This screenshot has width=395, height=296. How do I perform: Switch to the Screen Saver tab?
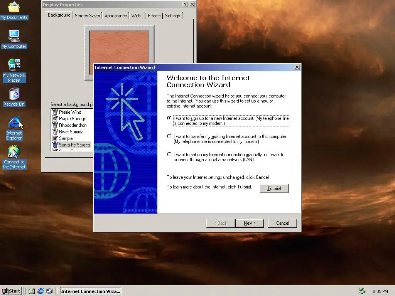tap(88, 15)
